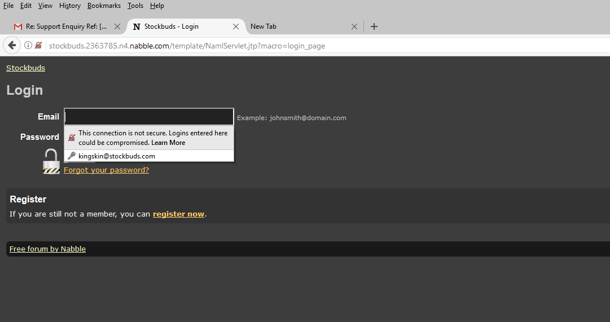
Task: Click the browser back arrow button
Action: coord(12,46)
